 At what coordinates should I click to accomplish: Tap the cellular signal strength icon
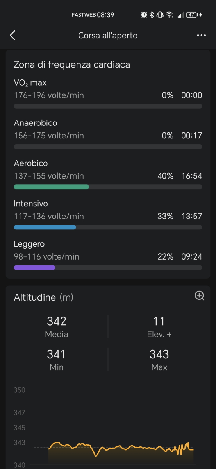pyautogui.click(x=180, y=15)
